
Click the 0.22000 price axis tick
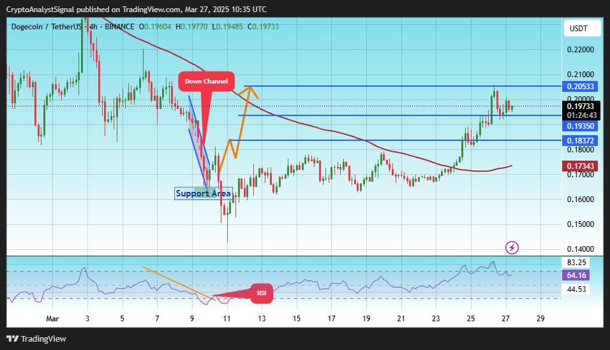click(581, 50)
